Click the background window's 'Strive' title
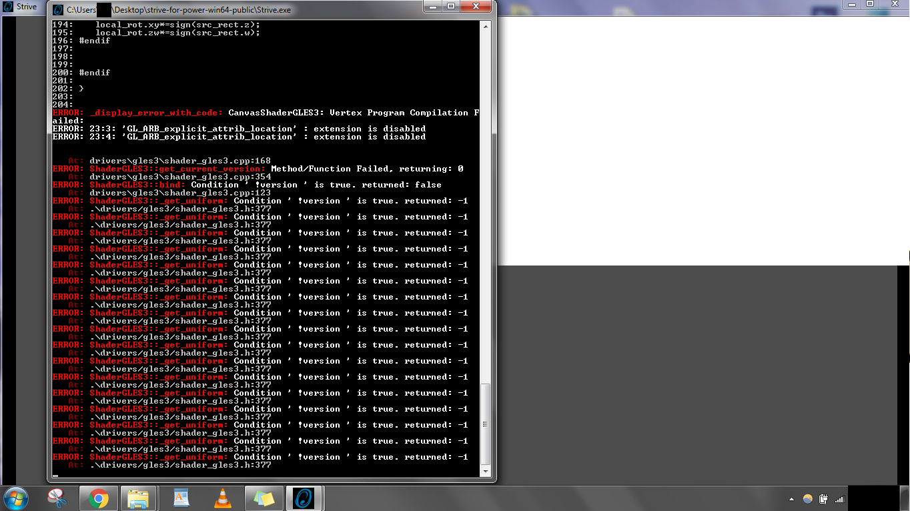 click(x=27, y=7)
